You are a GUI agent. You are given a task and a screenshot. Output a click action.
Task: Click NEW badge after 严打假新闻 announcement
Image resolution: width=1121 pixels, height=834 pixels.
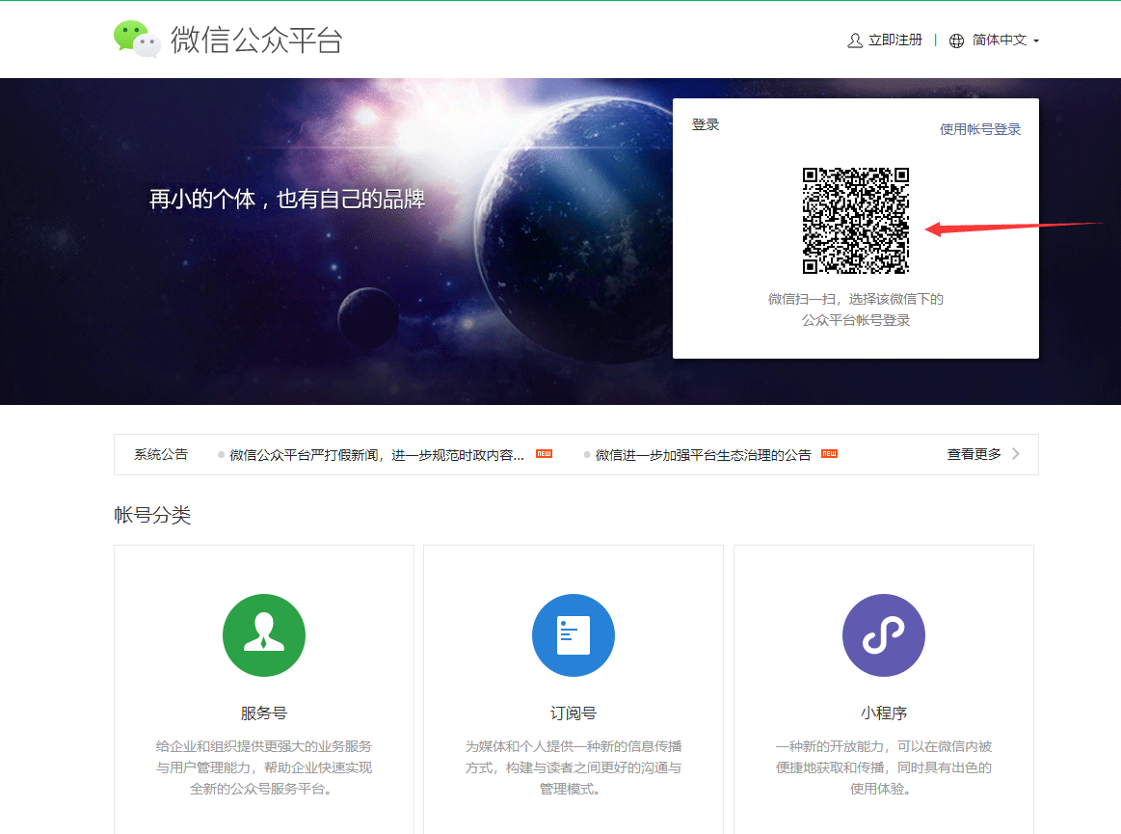tap(544, 453)
